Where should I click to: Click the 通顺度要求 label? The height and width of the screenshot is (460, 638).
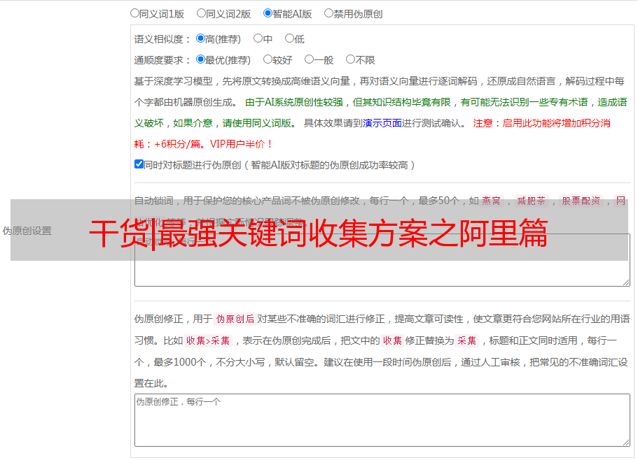(162, 60)
